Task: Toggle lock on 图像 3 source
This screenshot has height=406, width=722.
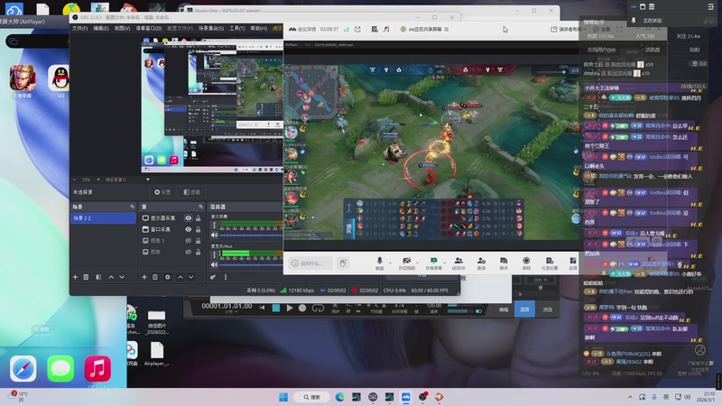Action: (198, 241)
